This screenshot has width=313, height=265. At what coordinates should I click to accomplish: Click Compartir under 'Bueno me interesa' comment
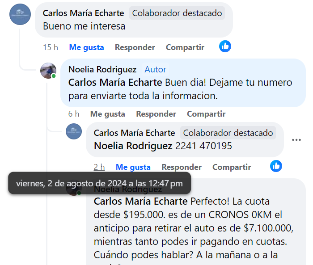click(x=185, y=47)
